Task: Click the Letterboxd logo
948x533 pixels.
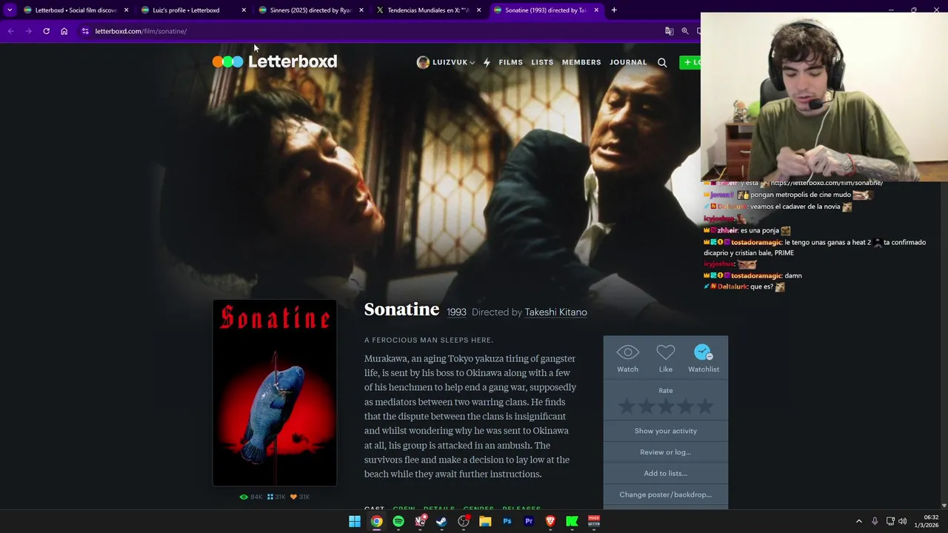Action: (x=275, y=61)
